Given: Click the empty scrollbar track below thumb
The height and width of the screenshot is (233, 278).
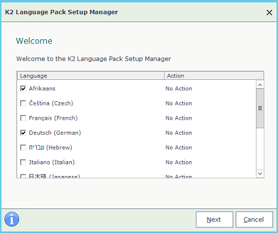Looking at the screenshot, I should (x=260, y=149).
